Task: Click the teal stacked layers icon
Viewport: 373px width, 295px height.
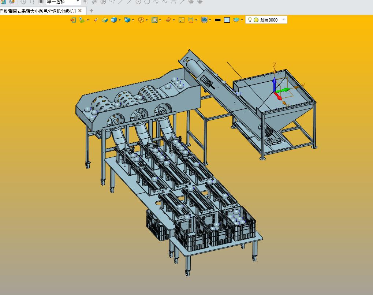Action: [236, 20]
